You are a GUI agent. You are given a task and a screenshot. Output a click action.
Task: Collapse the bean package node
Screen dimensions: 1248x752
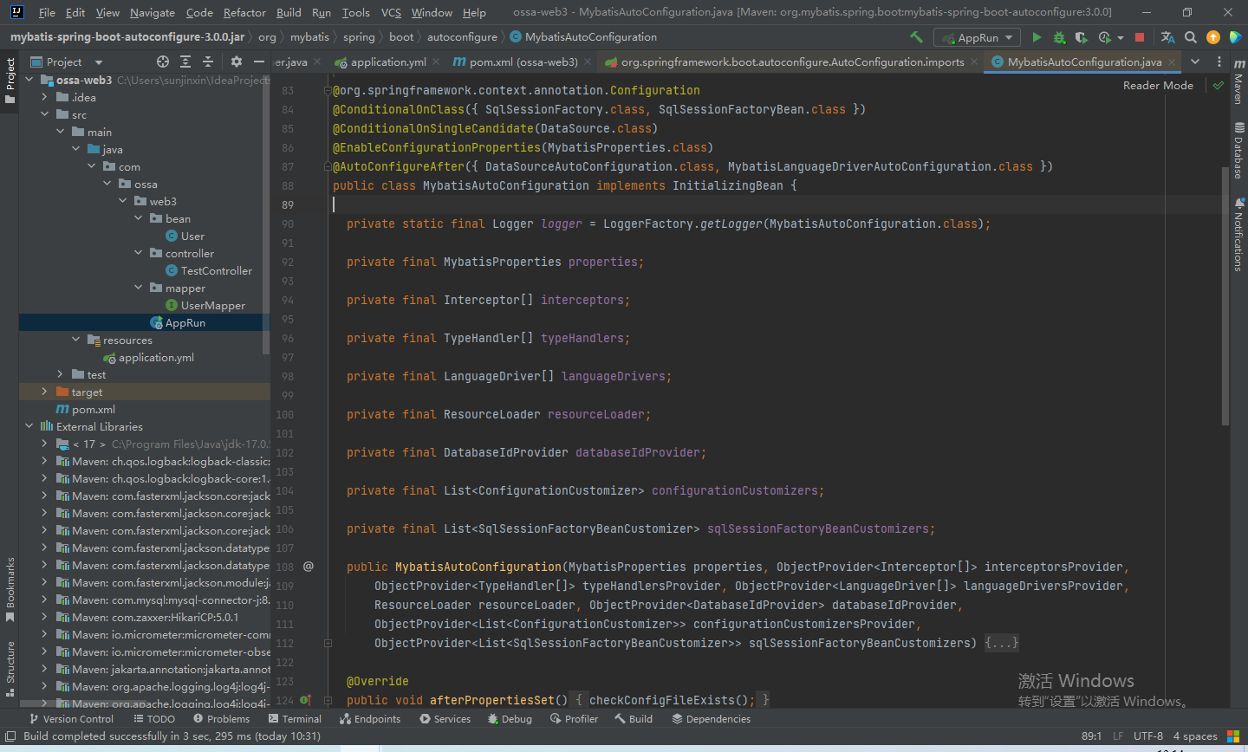(139, 218)
